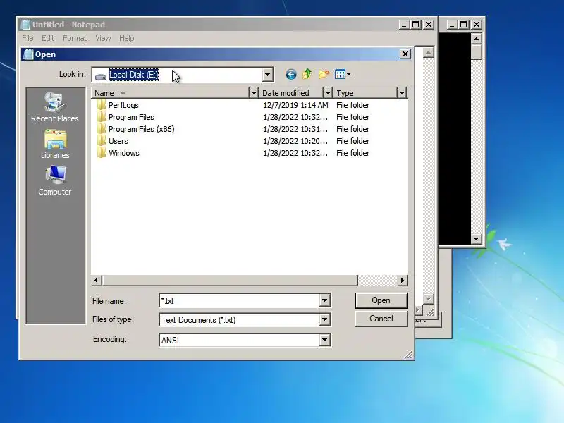Select the Program Files (x86) folder icon

pos(102,129)
